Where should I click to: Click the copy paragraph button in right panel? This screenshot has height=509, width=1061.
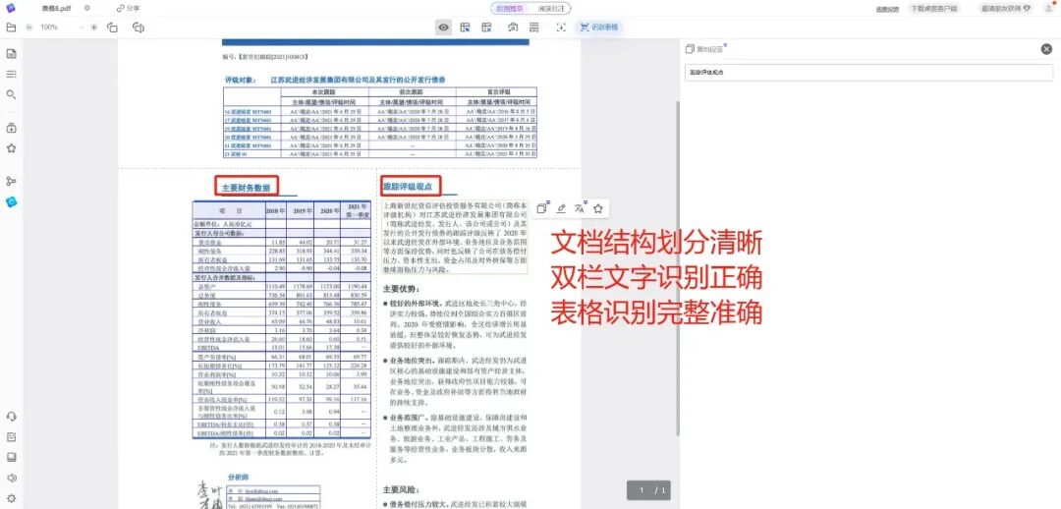point(705,49)
